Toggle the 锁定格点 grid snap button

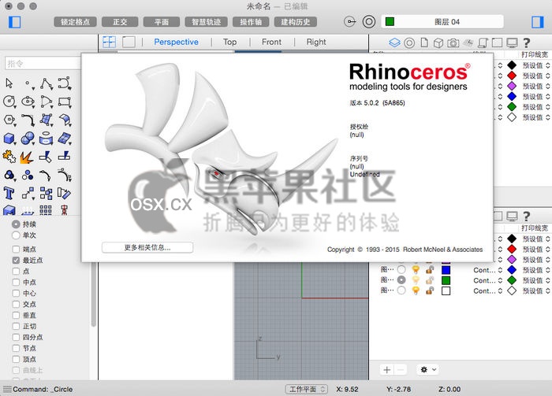pyautogui.click(x=75, y=22)
